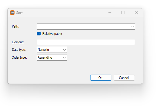Click the Sort title text
Viewport: 163px width, 108px height.
coord(19,13)
